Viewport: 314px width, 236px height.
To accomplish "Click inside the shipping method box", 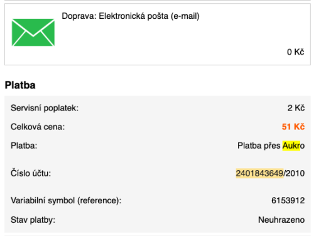I will (x=158, y=34).
